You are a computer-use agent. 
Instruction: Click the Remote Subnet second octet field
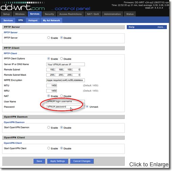tap(59, 70)
